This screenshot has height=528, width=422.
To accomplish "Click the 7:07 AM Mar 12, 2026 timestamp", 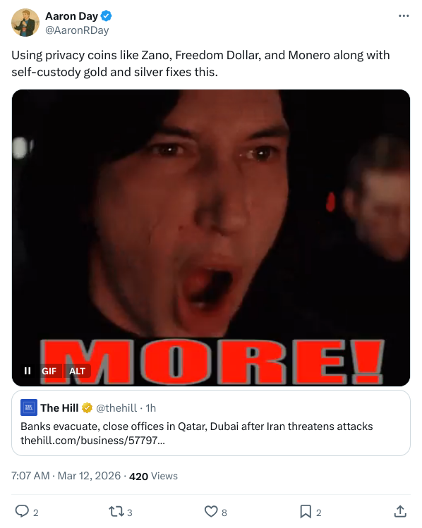I will point(66,476).
